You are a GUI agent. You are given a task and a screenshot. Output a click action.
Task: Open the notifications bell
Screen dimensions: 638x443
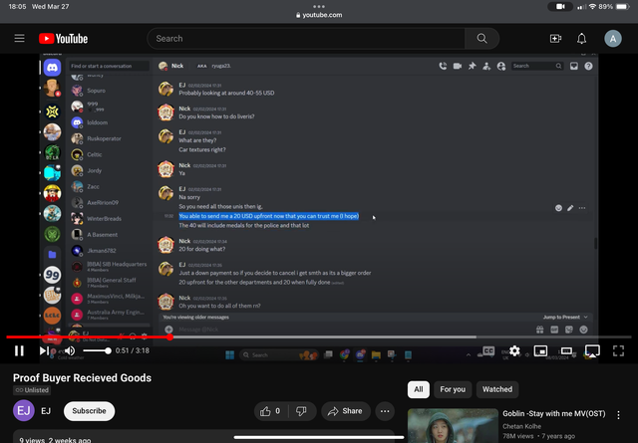(582, 39)
